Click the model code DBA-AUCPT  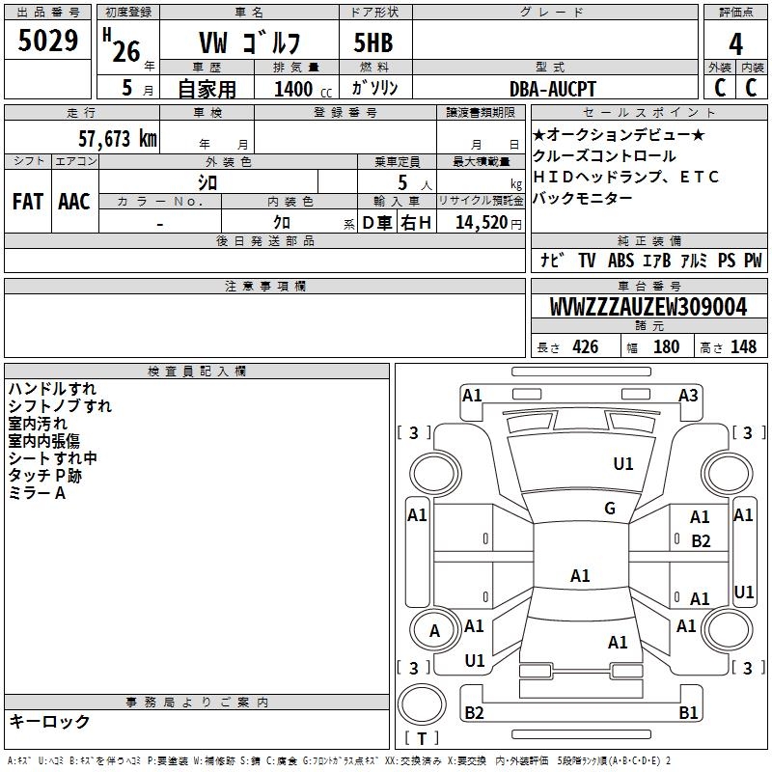(555, 88)
